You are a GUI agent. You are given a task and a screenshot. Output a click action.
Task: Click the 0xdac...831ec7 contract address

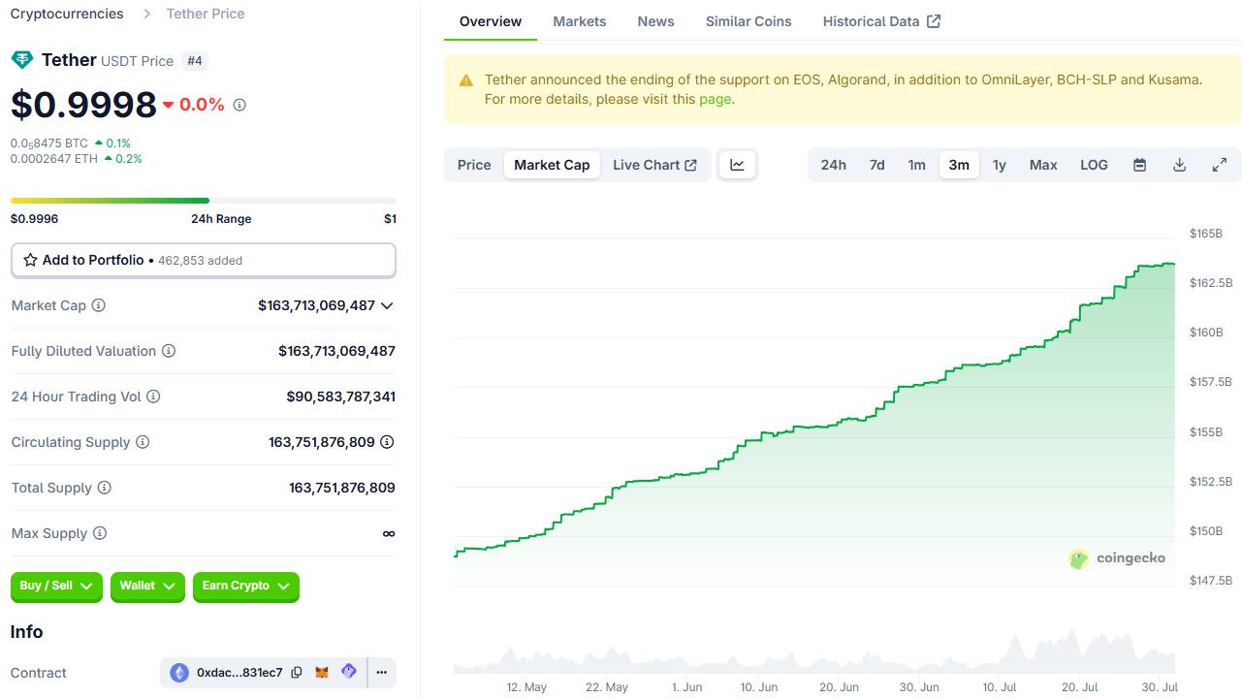(x=239, y=673)
